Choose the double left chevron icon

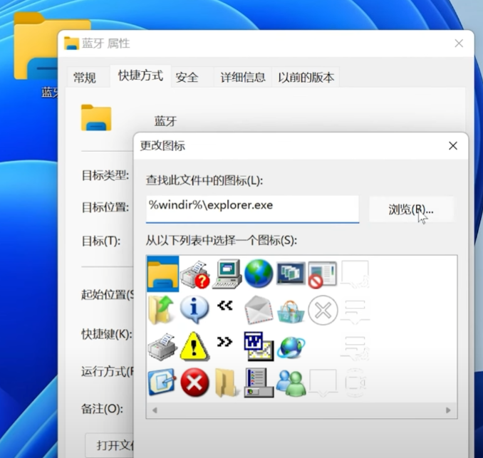coord(225,306)
